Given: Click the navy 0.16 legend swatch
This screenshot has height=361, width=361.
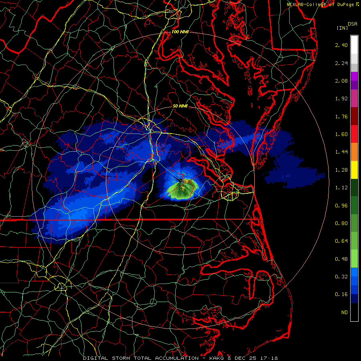Looking at the screenshot, I should tap(354, 298).
